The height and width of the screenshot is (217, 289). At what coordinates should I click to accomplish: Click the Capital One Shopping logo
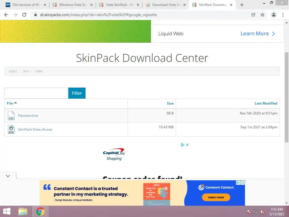[114, 154]
